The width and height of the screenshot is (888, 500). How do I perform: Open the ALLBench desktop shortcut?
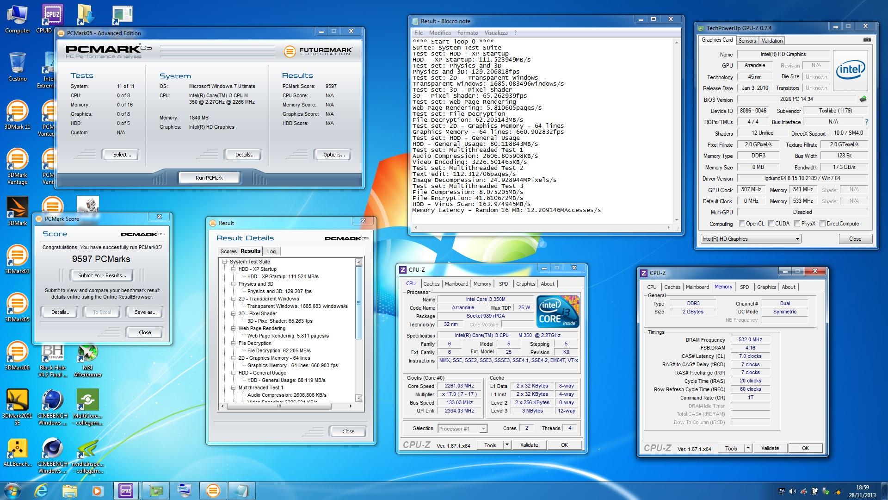point(17,452)
